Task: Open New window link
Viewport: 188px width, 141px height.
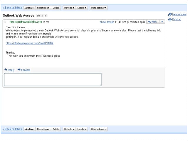Action: (x=179, y=14)
